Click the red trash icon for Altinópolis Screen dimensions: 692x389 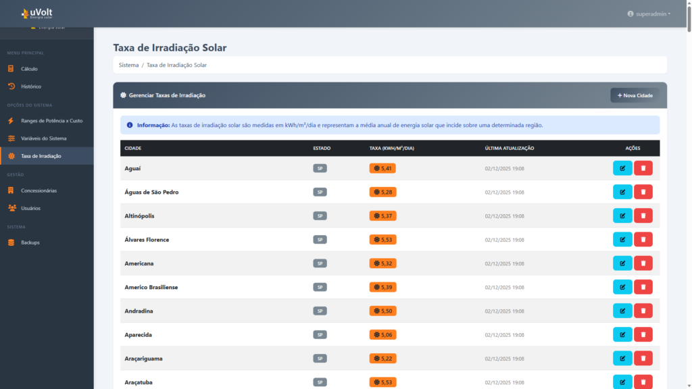pos(643,216)
